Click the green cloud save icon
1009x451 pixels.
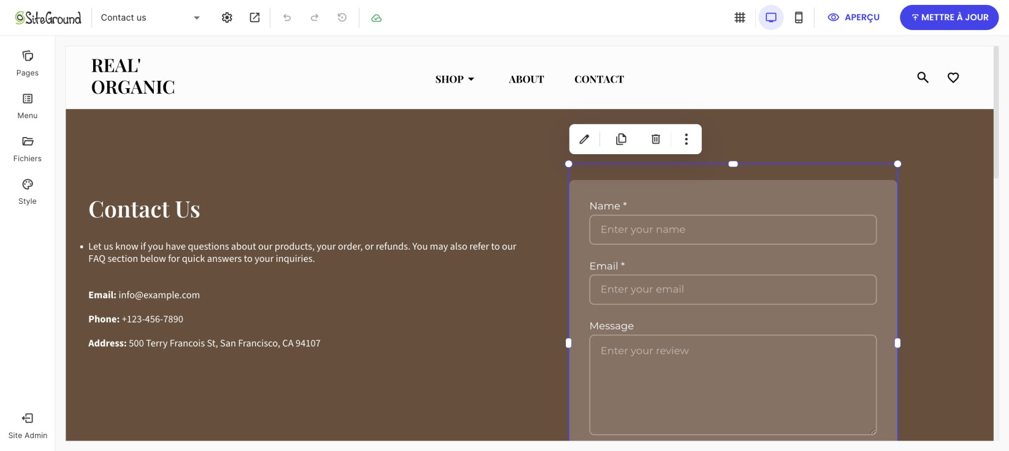[376, 18]
